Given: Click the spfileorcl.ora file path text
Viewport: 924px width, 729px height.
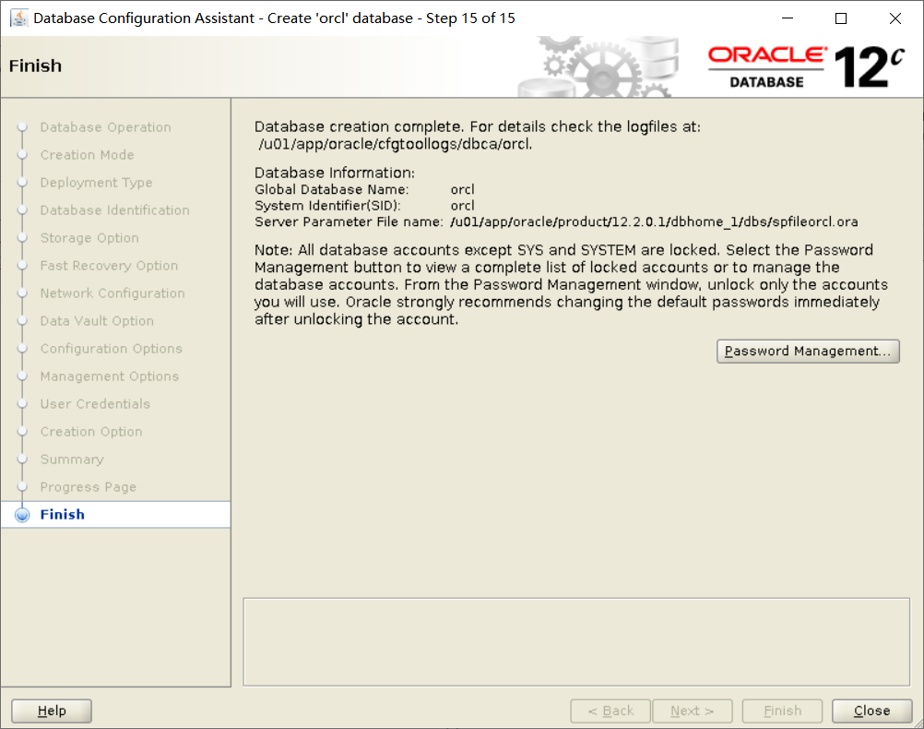Looking at the screenshot, I should click(x=654, y=222).
